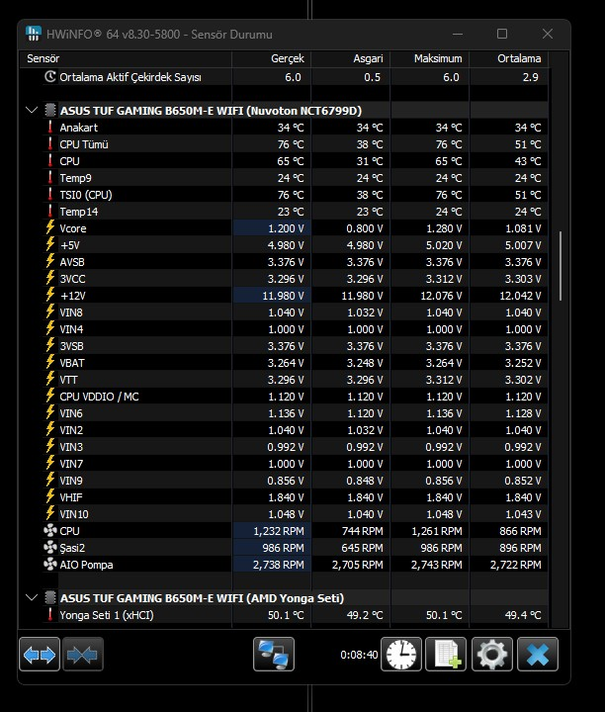Image resolution: width=605 pixels, height=712 pixels.
Task: Click the lightning icon beside CPU VDDIO / MC
Action: tap(50, 396)
